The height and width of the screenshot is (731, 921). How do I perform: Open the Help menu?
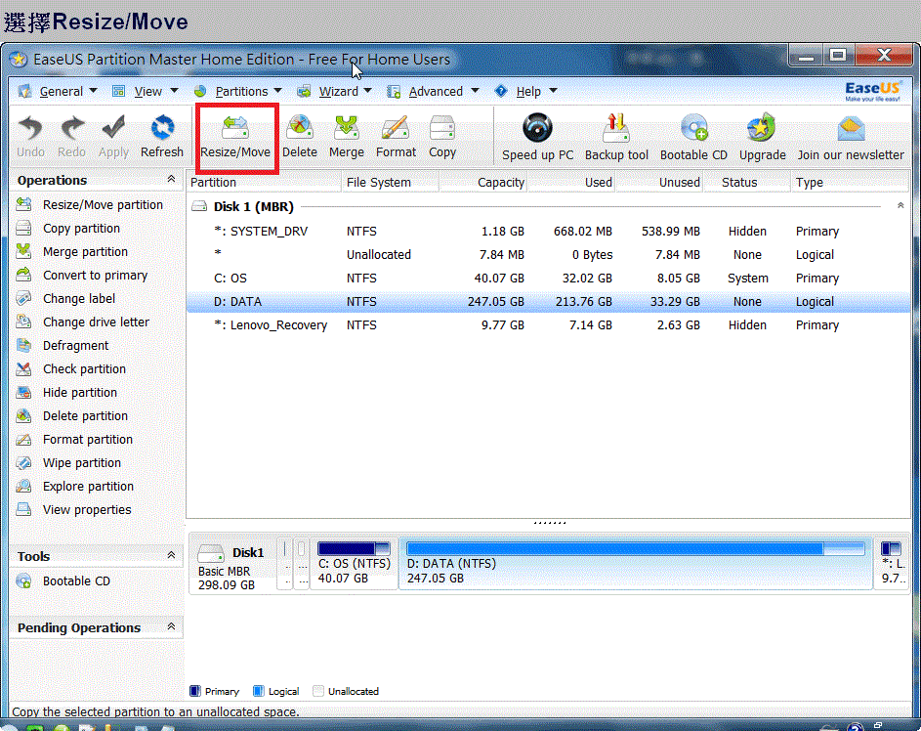coord(525,92)
